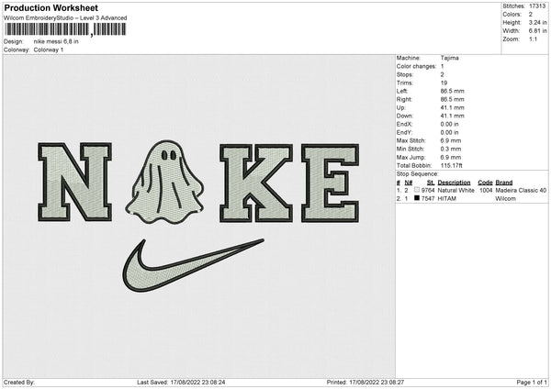Click the Up value 41.1 mm
This screenshot has width=551, height=389.
pos(452,107)
